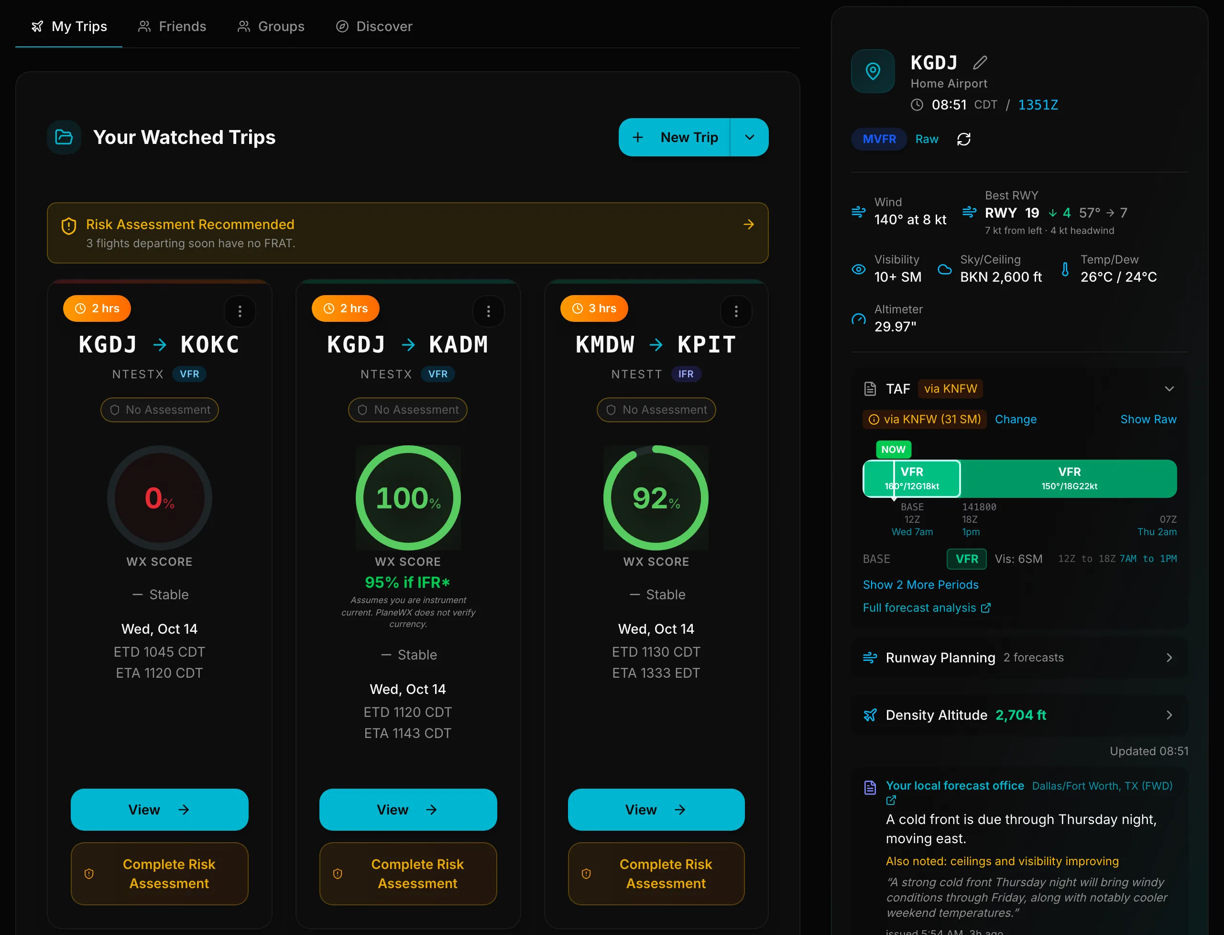View the KGDJ → KOKC trip

click(x=160, y=810)
